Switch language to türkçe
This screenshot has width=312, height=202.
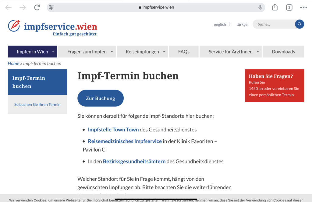point(242,24)
